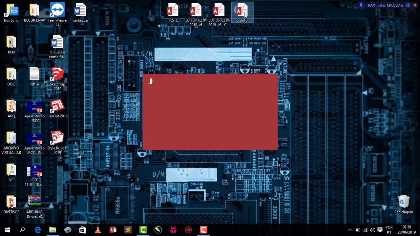Open the PEN folder on desktop

(11, 45)
